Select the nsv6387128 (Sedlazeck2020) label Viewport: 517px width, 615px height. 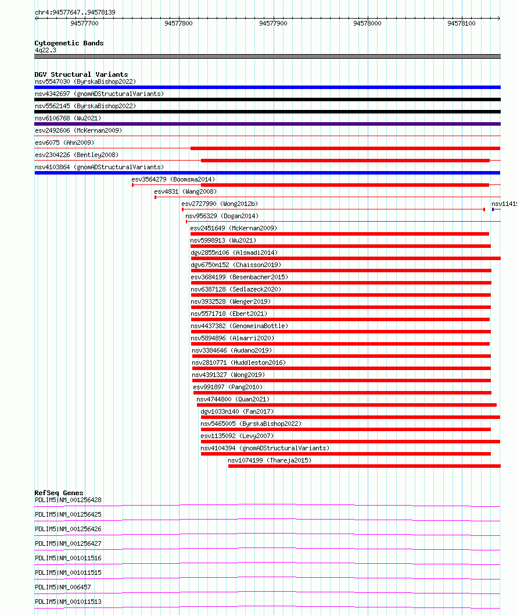point(236,289)
